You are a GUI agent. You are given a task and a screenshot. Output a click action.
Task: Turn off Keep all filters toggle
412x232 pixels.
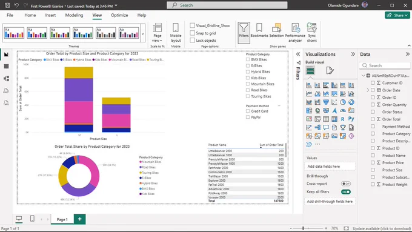click(x=346, y=192)
